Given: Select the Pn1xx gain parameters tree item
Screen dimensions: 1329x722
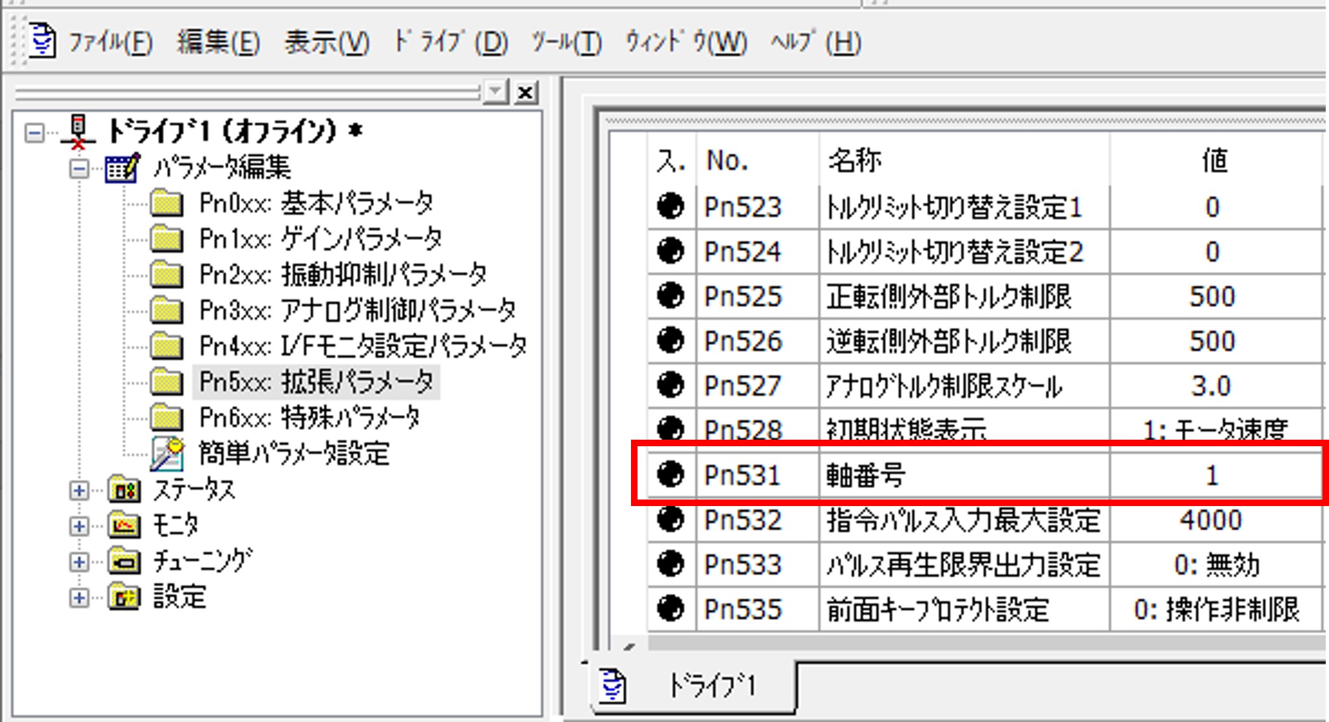Looking at the screenshot, I should (x=320, y=239).
